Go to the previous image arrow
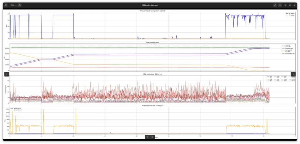Viewport: 300px width, 144px height. [x=7, y=74]
